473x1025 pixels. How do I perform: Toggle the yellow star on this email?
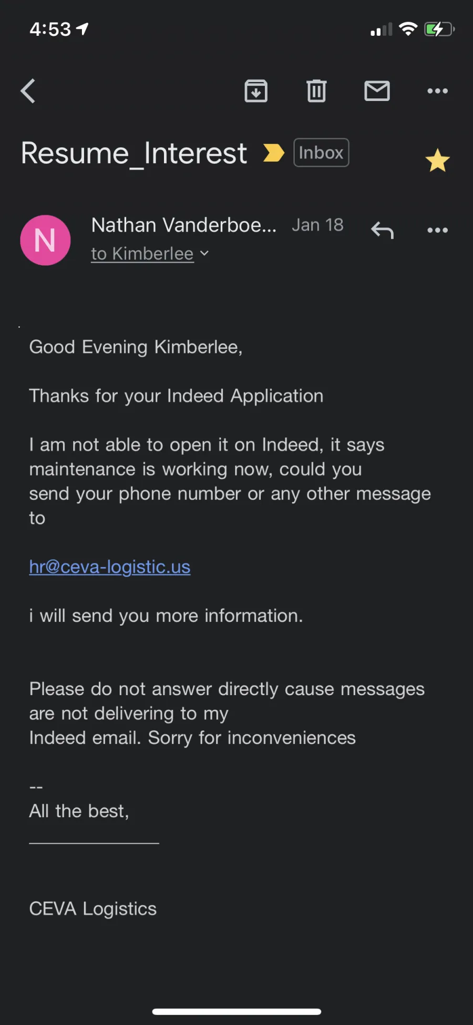(x=437, y=160)
